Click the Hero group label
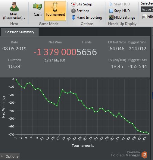 point(14,24)
